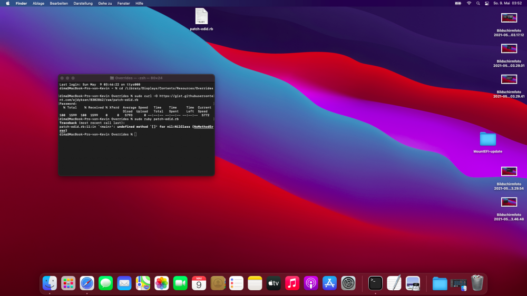Open the Ablage menu

tap(38, 3)
